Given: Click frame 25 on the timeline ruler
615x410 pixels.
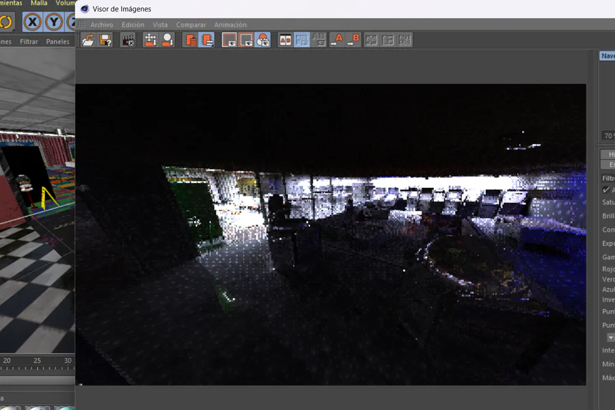Looking at the screenshot, I should coord(38,361).
